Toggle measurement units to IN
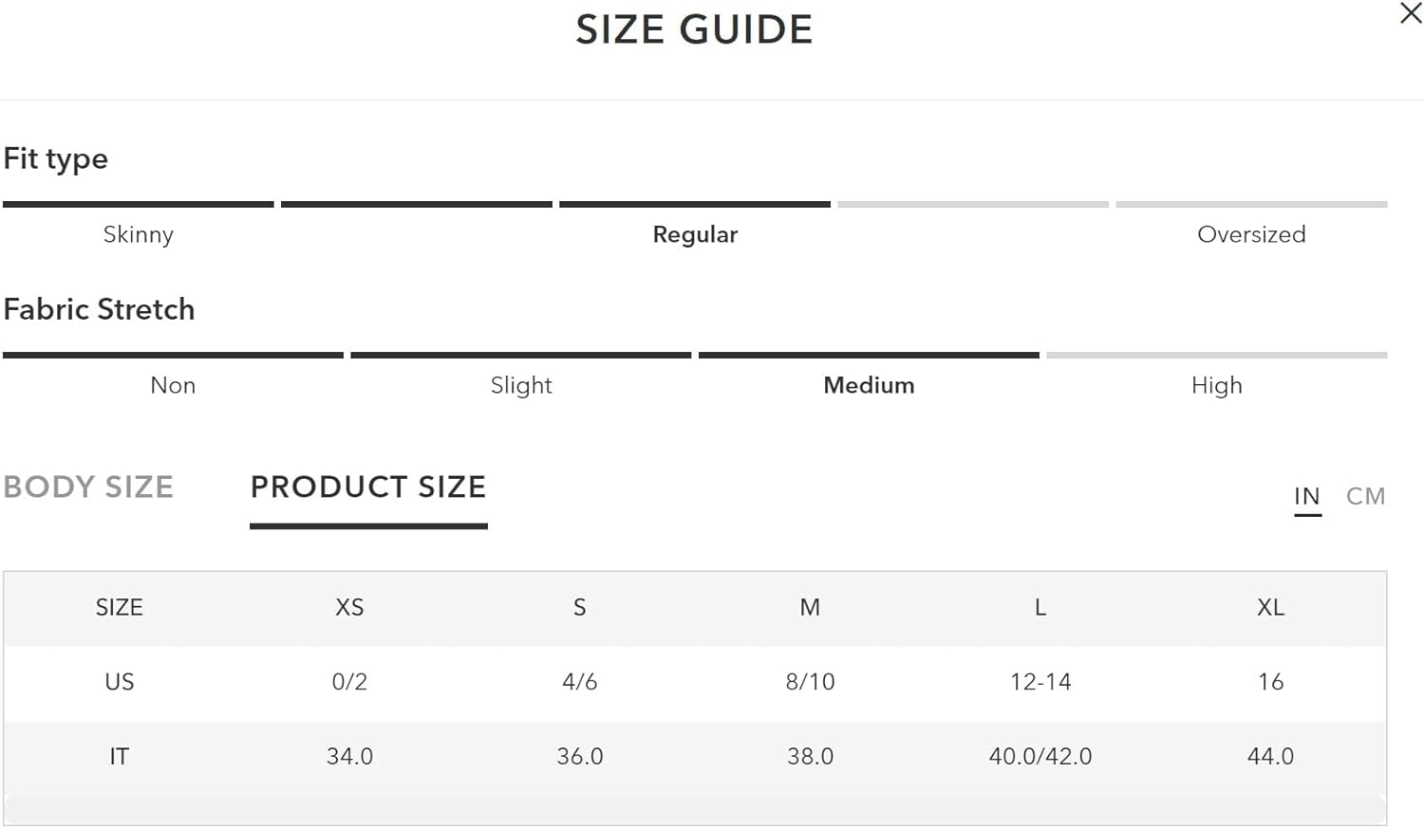The image size is (1424, 828). 1307,496
